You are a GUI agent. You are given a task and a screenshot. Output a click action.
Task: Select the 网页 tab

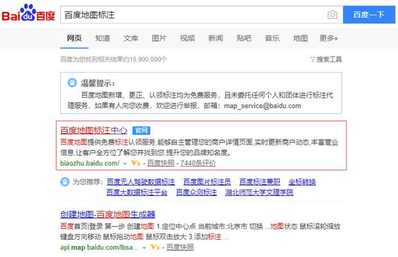point(74,38)
